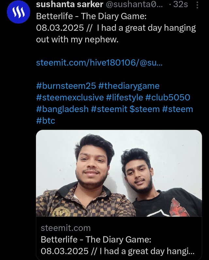The image size is (209, 260).
Task: Open the steemit.com/hive180106 URL link
Action: coord(99,63)
